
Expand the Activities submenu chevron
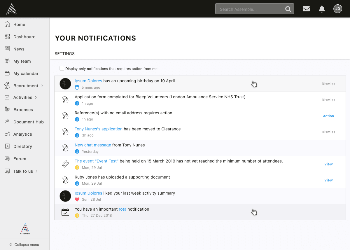pos(36,97)
